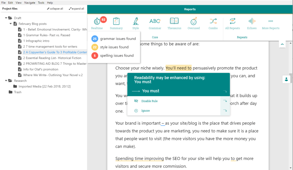
Task: Open the Realtime report
Action: (x=97, y=23)
